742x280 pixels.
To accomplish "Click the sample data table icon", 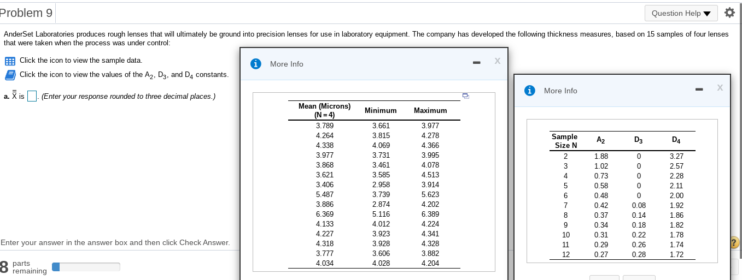I will (x=10, y=61).
